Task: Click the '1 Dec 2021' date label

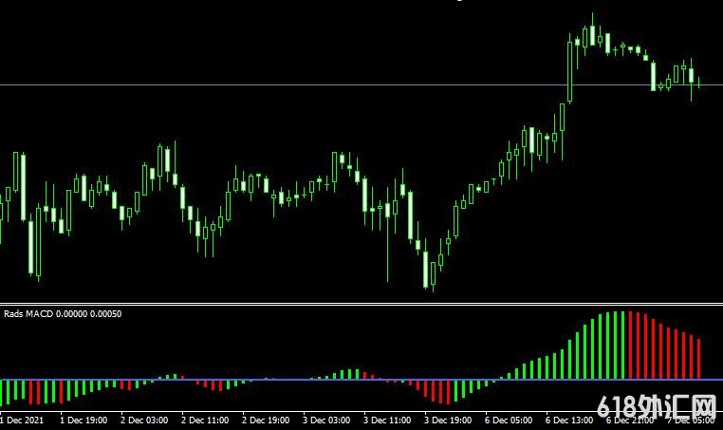Action: (22, 421)
